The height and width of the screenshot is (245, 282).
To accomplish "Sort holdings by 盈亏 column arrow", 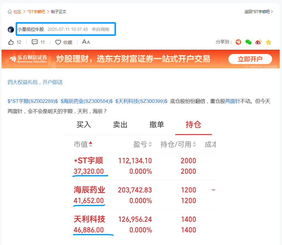I will [150, 144].
